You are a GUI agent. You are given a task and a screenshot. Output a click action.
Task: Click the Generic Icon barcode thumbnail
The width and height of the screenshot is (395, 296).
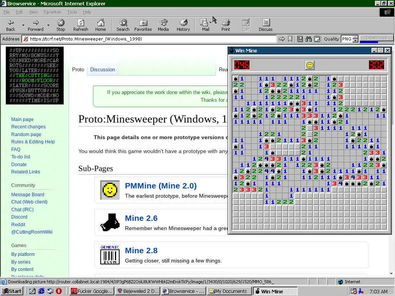click(x=110, y=254)
